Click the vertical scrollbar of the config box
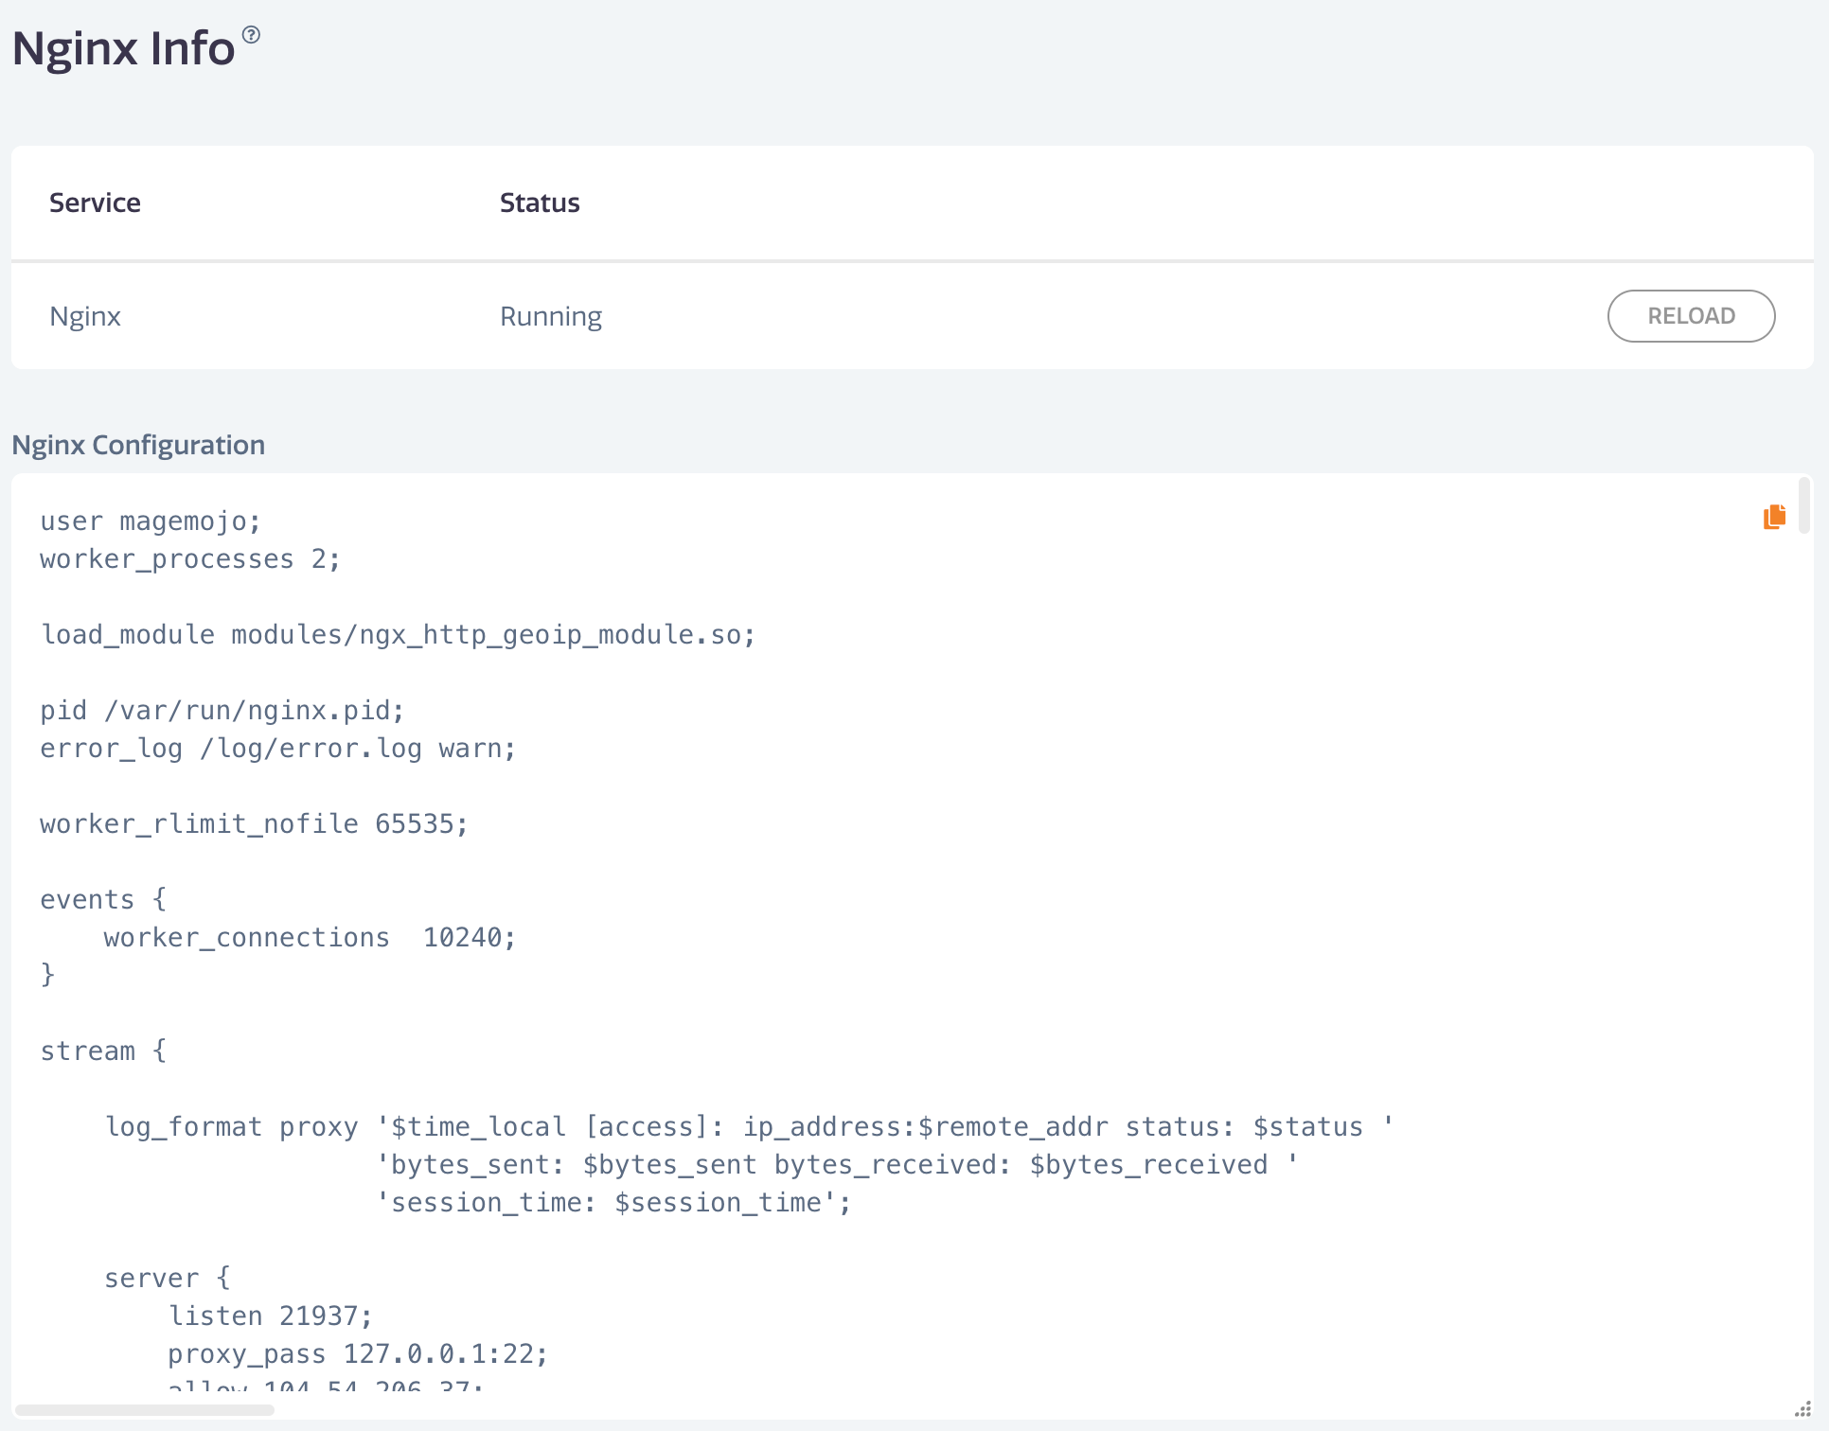 (1803, 506)
